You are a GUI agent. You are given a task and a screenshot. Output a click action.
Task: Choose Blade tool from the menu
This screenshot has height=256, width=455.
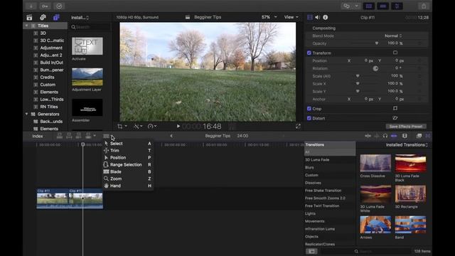click(128, 171)
